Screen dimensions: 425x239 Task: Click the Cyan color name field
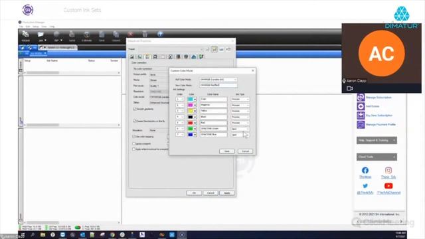[214, 99]
